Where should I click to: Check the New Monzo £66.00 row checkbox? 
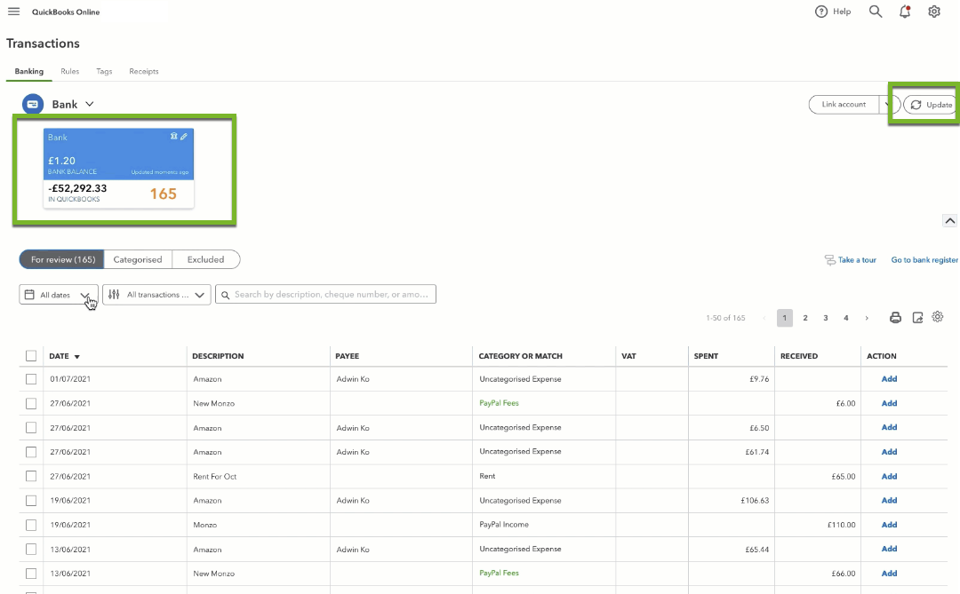[x=31, y=574]
